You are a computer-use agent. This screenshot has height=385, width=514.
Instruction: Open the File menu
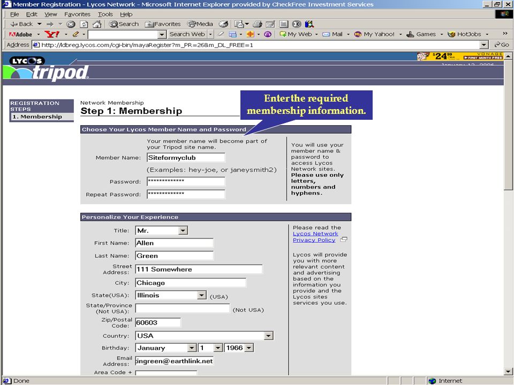coord(14,14)
